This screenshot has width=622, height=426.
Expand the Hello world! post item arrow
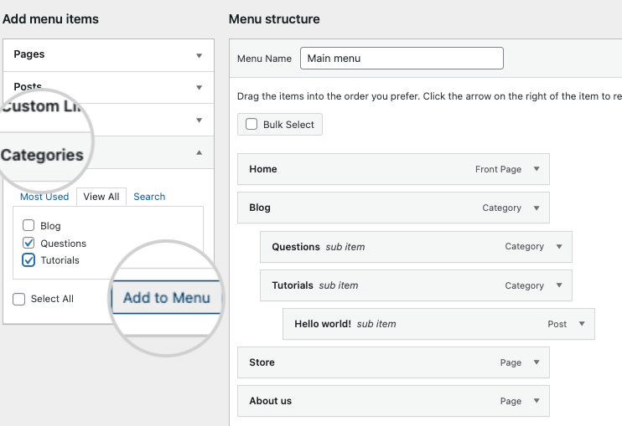pyautogui.click(x=582, y=324)
